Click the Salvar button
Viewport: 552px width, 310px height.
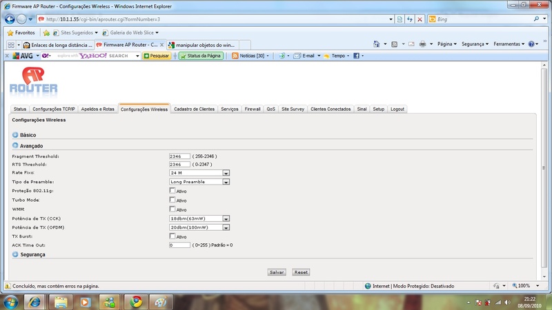pos(277,272)
